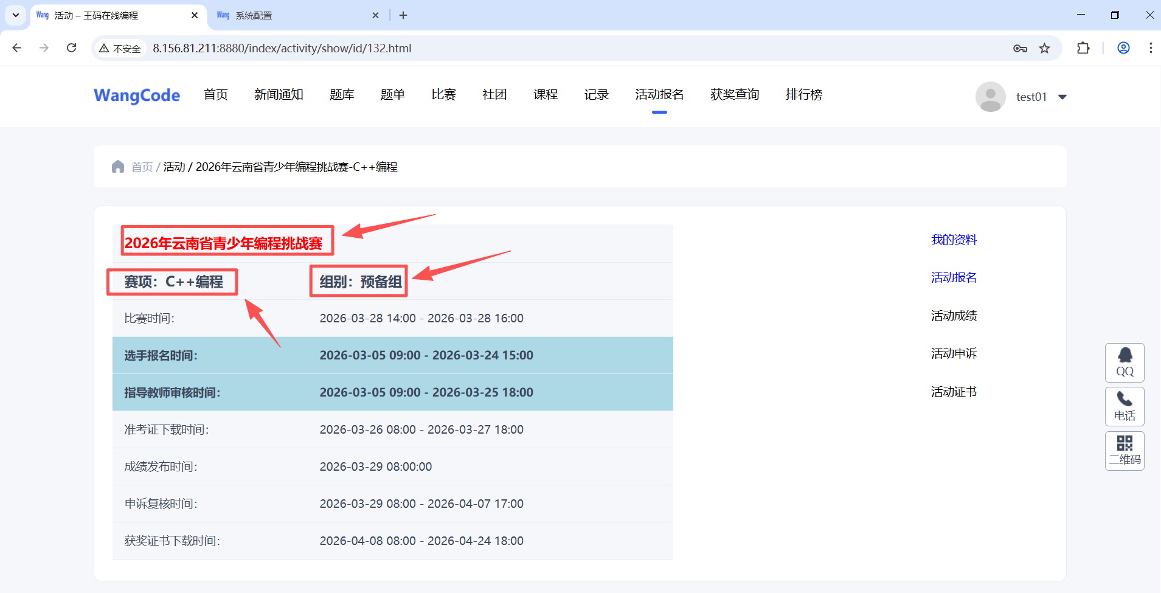Screen dimensions: 1161x593
Task: Open the 题库 navigation menu item
Action: point(342,95)
